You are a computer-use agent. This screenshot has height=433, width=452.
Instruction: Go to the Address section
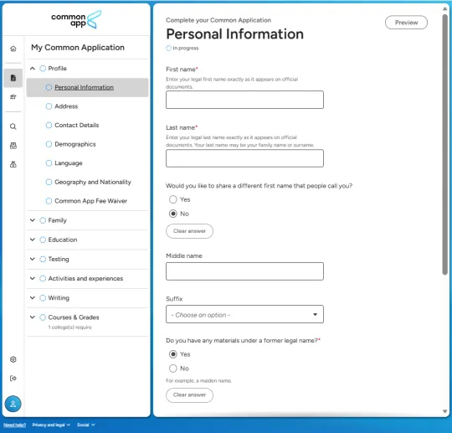point(66,106)
